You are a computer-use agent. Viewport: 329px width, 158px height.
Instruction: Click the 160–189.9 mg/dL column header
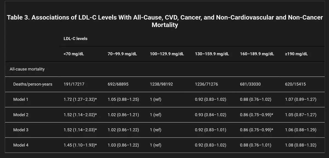click(257, 54)
